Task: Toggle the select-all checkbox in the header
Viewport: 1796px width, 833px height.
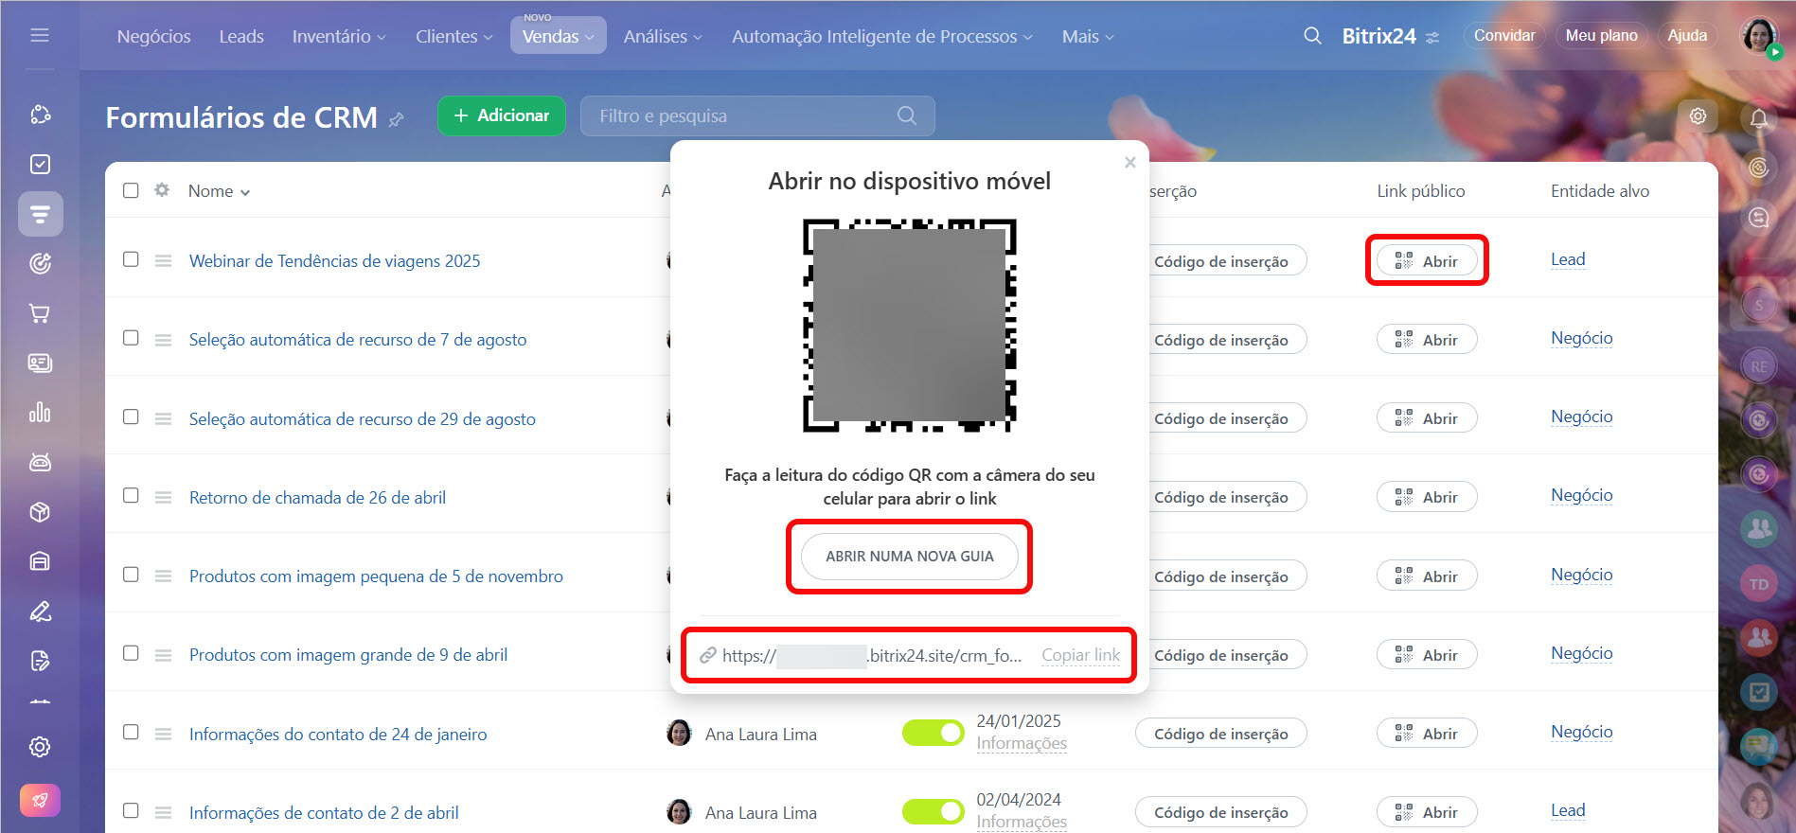Action: tap(131, 190)
